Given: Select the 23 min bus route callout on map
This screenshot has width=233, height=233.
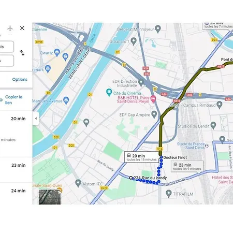Looking at the screenshot, I should coord(187,166).
